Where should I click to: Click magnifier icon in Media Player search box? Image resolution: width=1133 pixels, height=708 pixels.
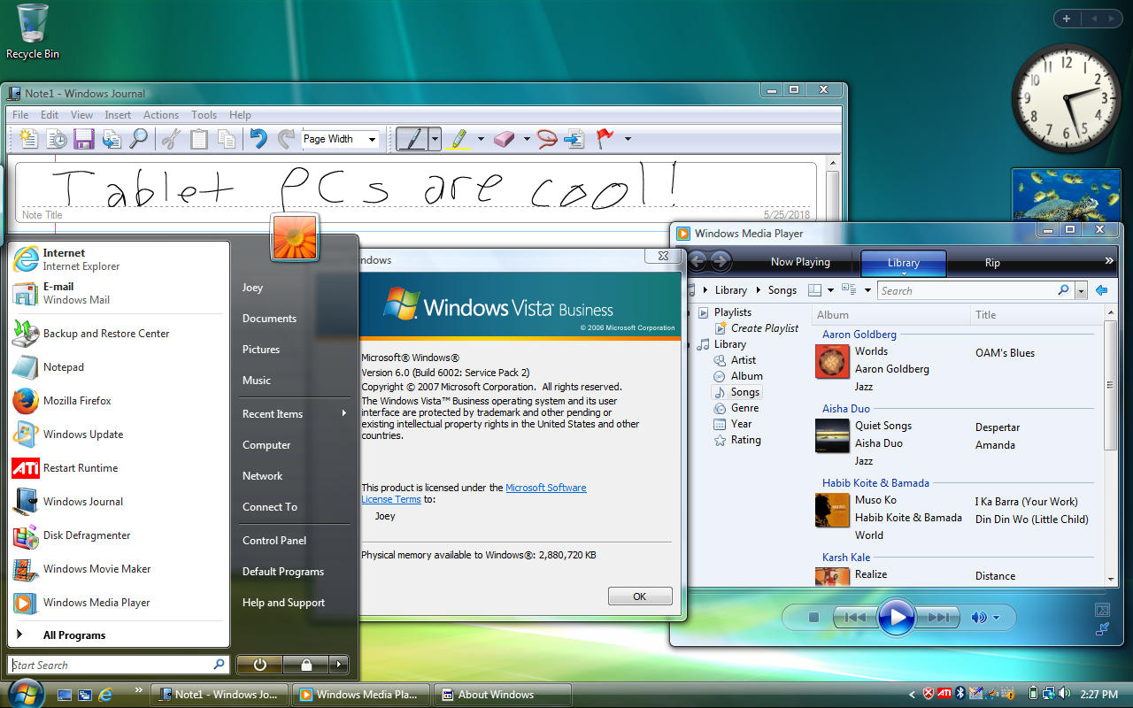click(1064, 290)
